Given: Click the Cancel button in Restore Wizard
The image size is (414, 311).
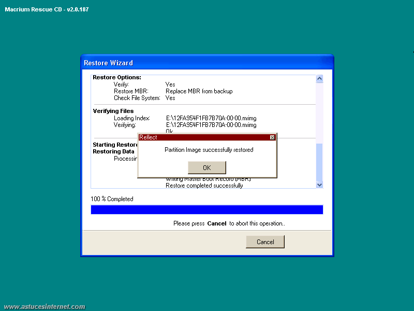Looking at the screenshot, I should [265, 242].
